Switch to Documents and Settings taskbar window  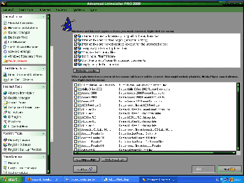tap(82, 180)
